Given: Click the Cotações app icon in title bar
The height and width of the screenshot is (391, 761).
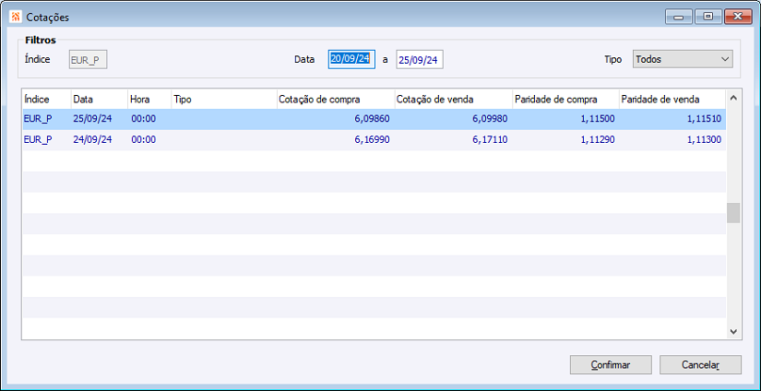Looking at the screenshot, I should (16, 17).
